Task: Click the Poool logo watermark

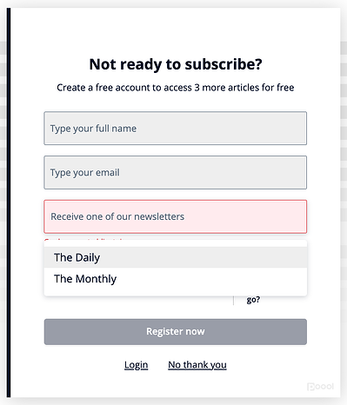Action: pyautogui.click(x=320, y=387)
